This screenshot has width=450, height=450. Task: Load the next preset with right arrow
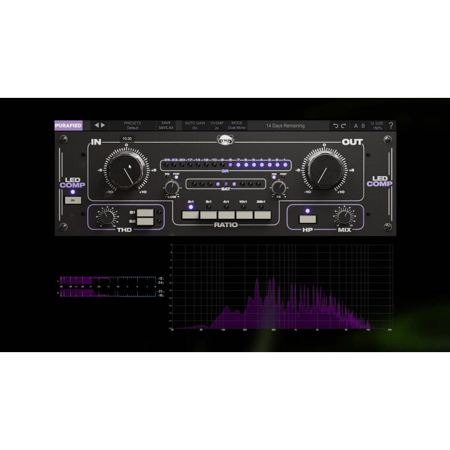click(x=103, y=125)
